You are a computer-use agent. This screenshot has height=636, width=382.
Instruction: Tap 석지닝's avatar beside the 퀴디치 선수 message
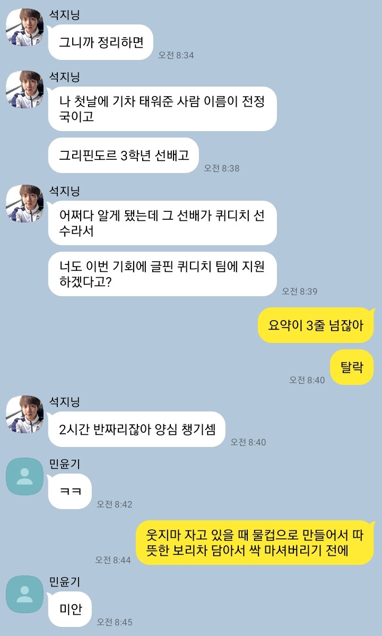(25, 204)
